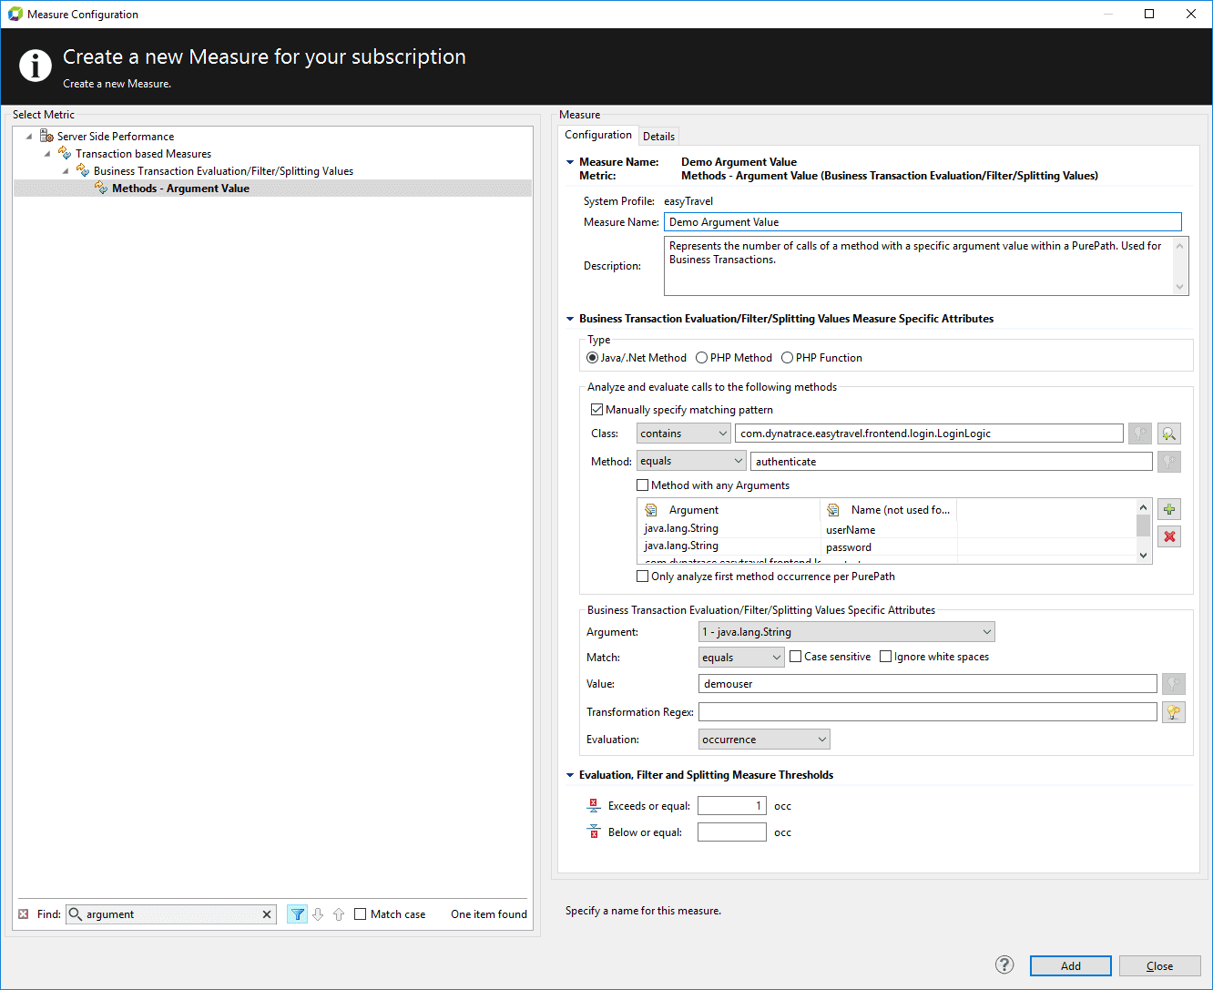Click the Close button
The height and width of the screenshot is (990, 1213).
[x=1160, y=966]
